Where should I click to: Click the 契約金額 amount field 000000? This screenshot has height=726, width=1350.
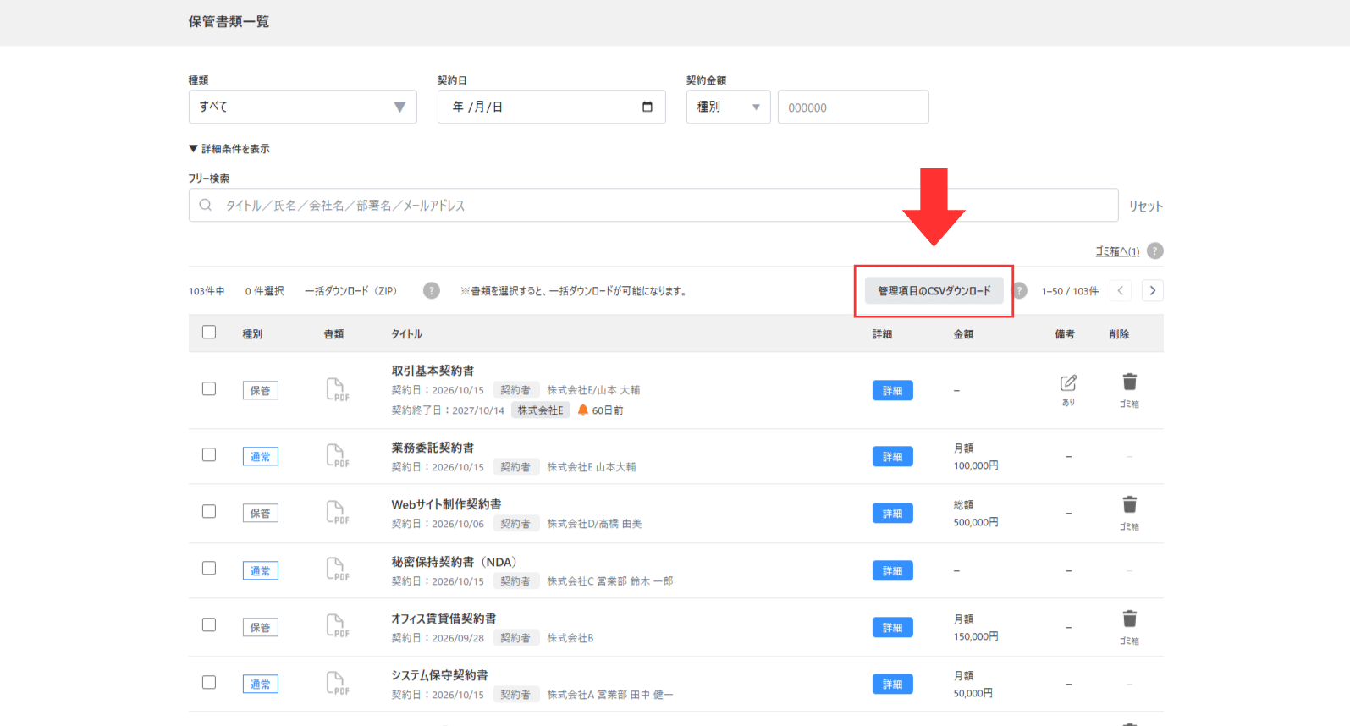pos(853,107)
